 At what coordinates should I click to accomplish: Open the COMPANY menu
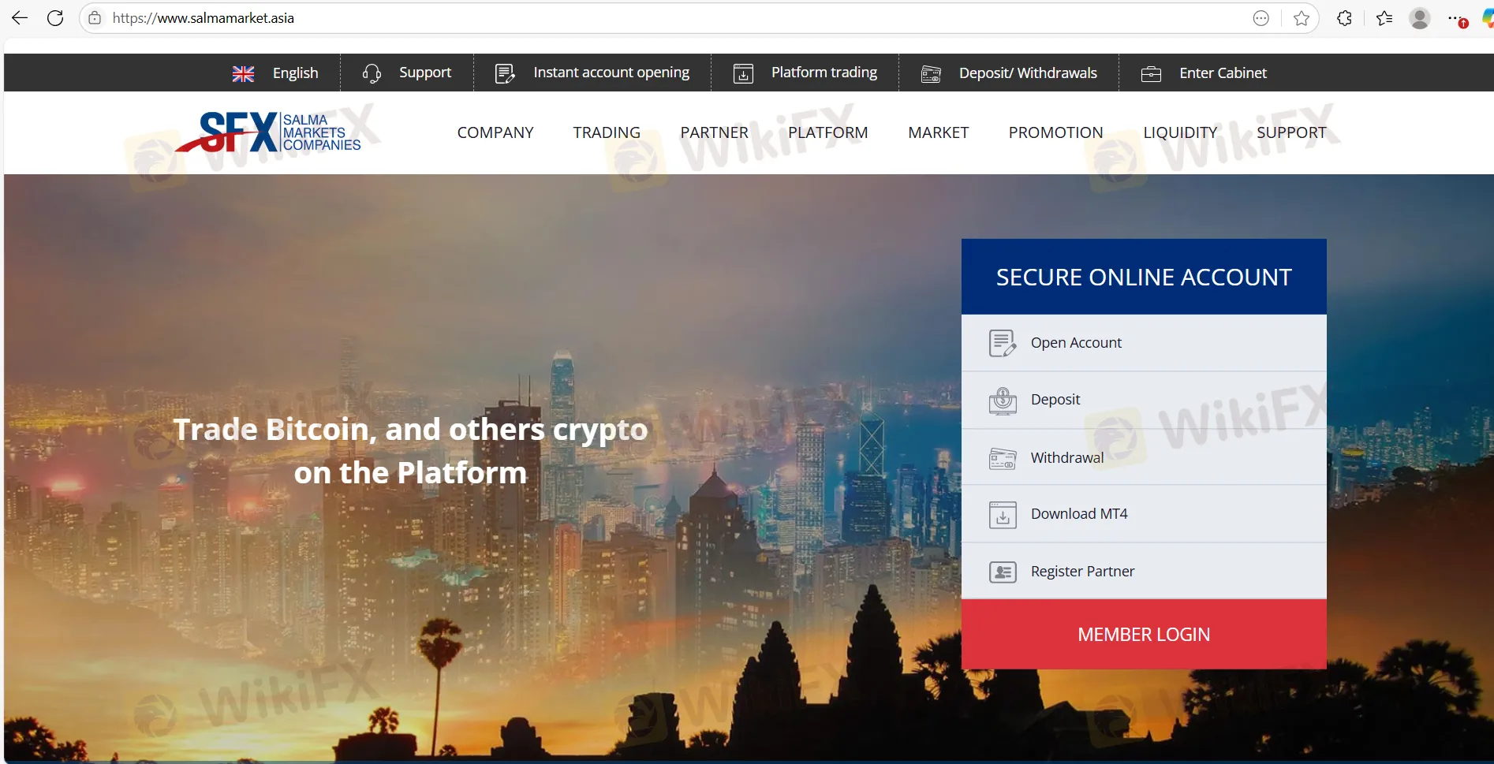(495, 132)
